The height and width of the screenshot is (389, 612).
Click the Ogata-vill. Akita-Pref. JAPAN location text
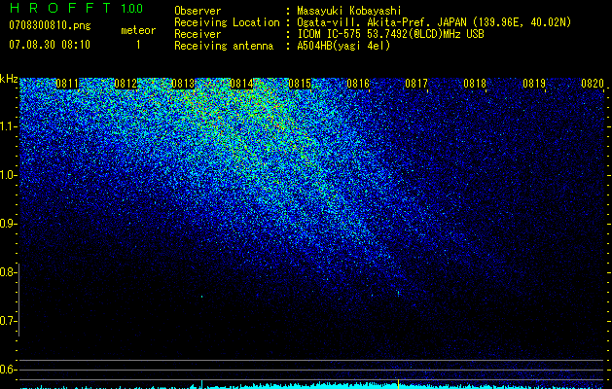click(x=432, y=22)
